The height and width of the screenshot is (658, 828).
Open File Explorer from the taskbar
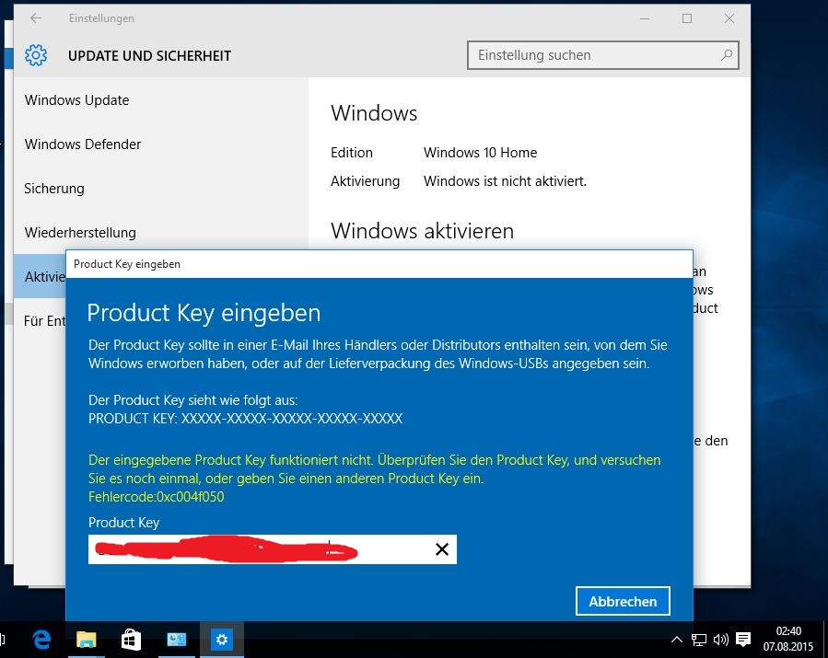point(86,640)
